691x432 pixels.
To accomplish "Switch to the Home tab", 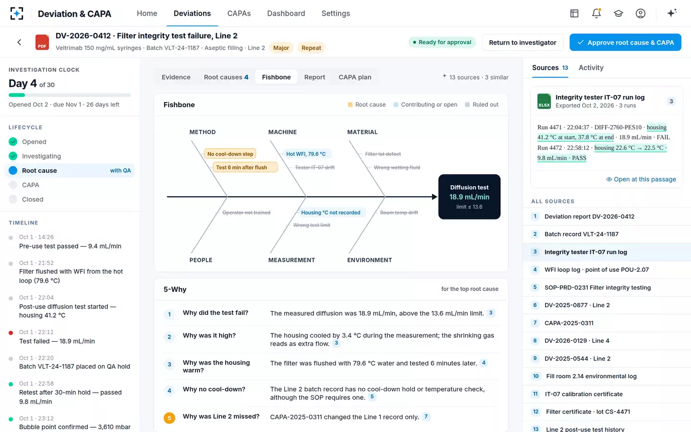I will tap(147, 13).
